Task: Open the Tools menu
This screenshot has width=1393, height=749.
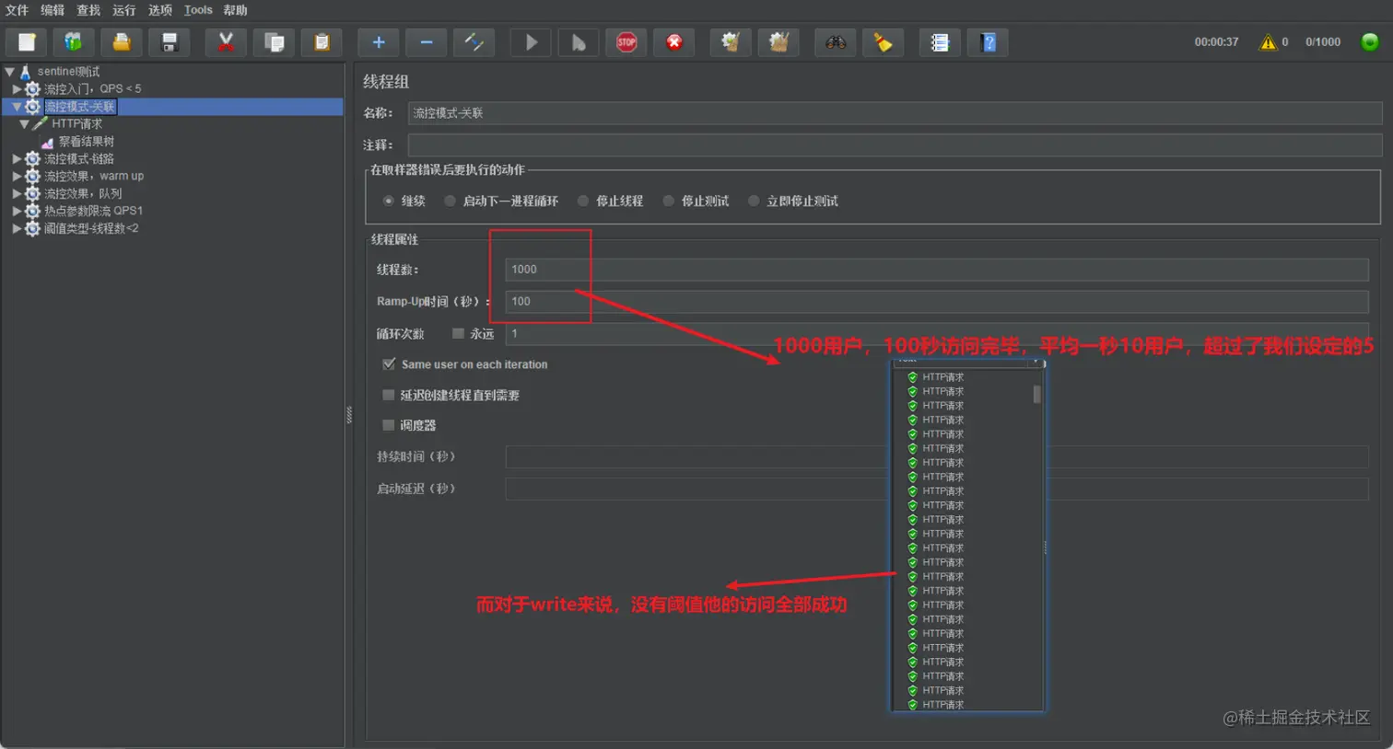Action: (198, 10)
